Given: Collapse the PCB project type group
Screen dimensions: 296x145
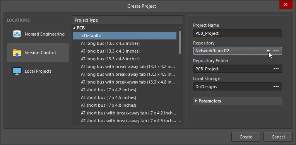Looking at the screenshot, I should click(74, 28).
